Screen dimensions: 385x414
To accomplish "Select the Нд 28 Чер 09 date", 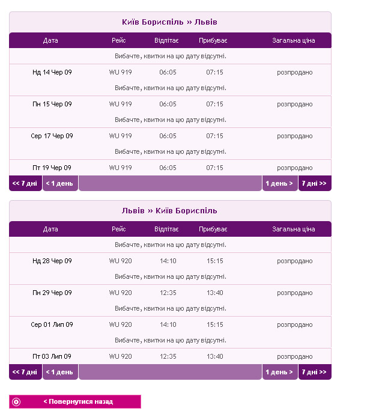I will (52, 261).
